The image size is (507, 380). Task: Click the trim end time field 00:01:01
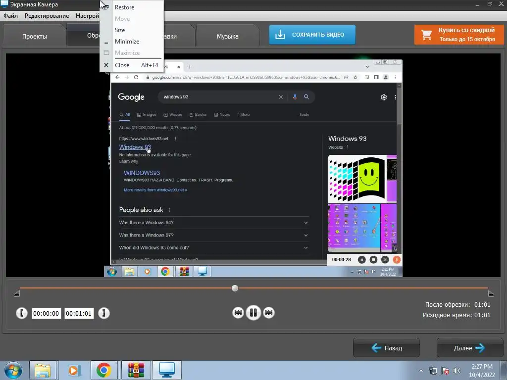79,313
